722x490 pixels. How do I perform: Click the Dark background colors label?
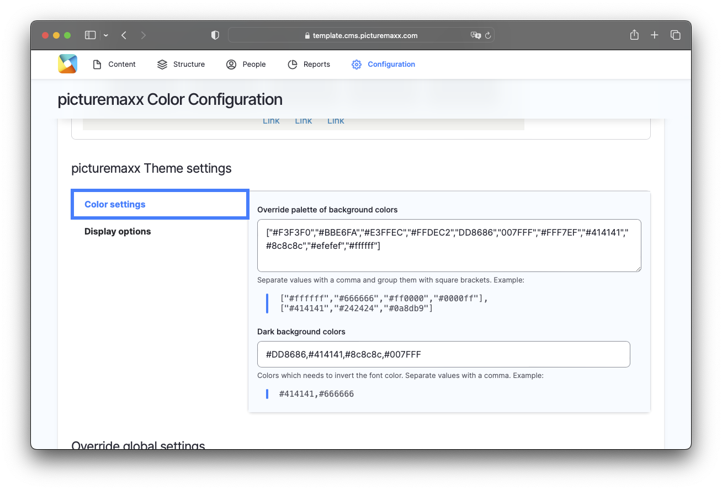[301, 332]
